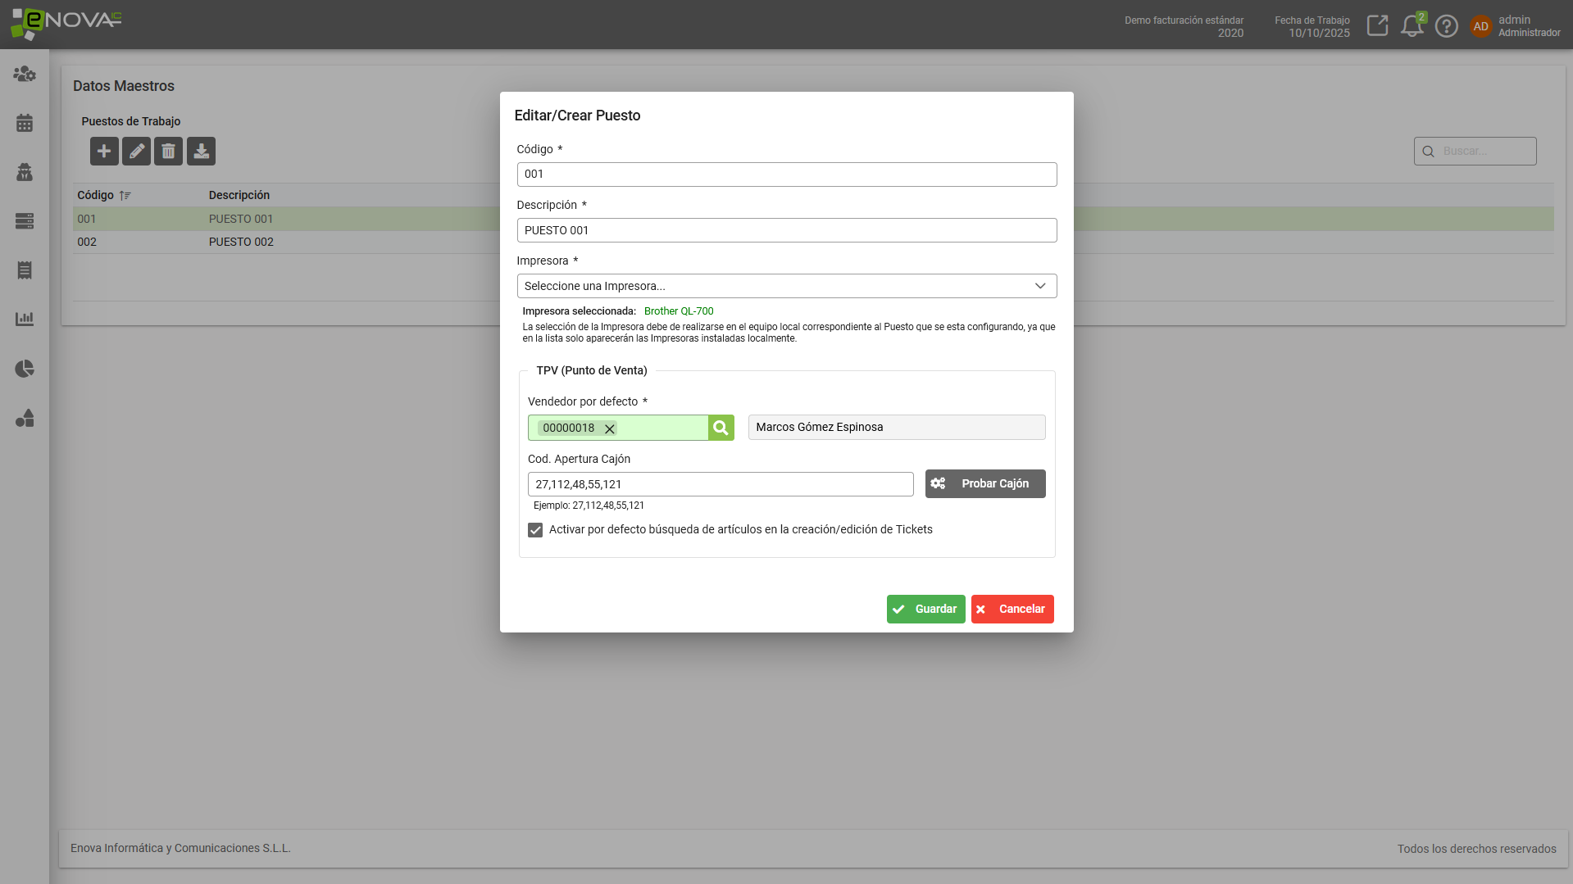Image resolution: width=1573 pixels, height=884 pixels.
Task: Click the add new puesto plus icon
Action: (104, 152)
